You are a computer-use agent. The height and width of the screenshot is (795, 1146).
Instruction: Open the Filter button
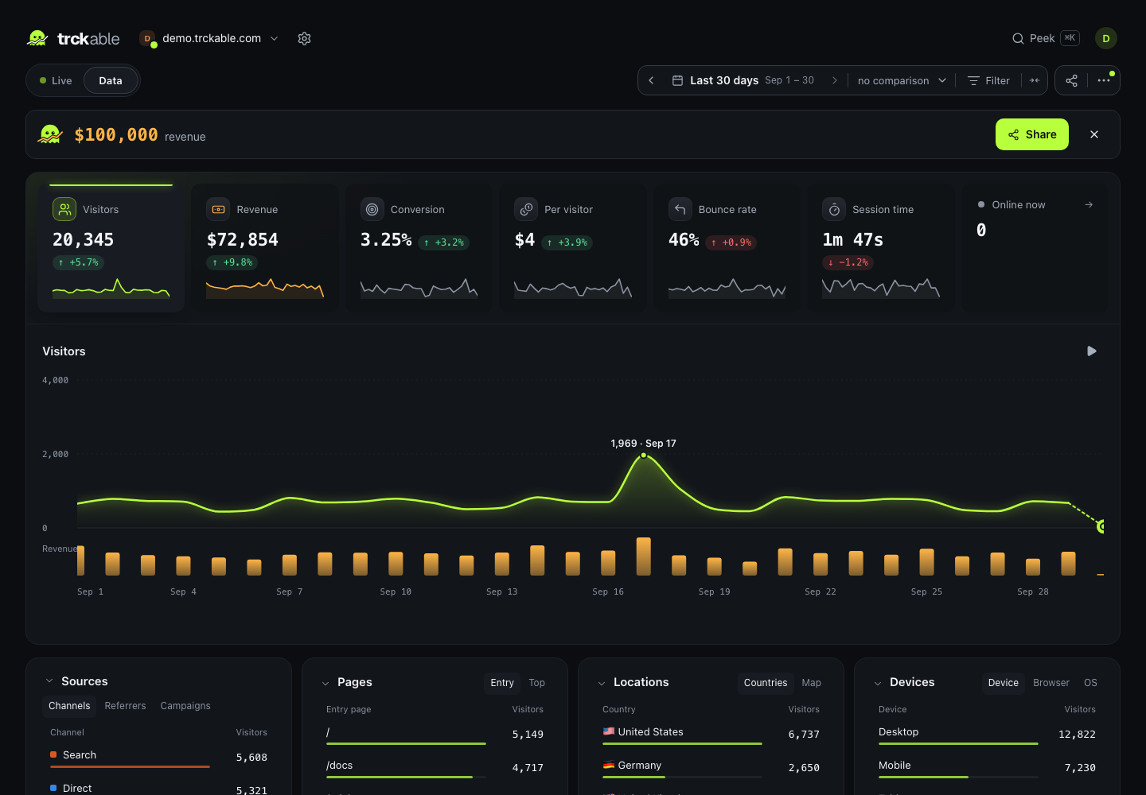[x=988, y=80]
